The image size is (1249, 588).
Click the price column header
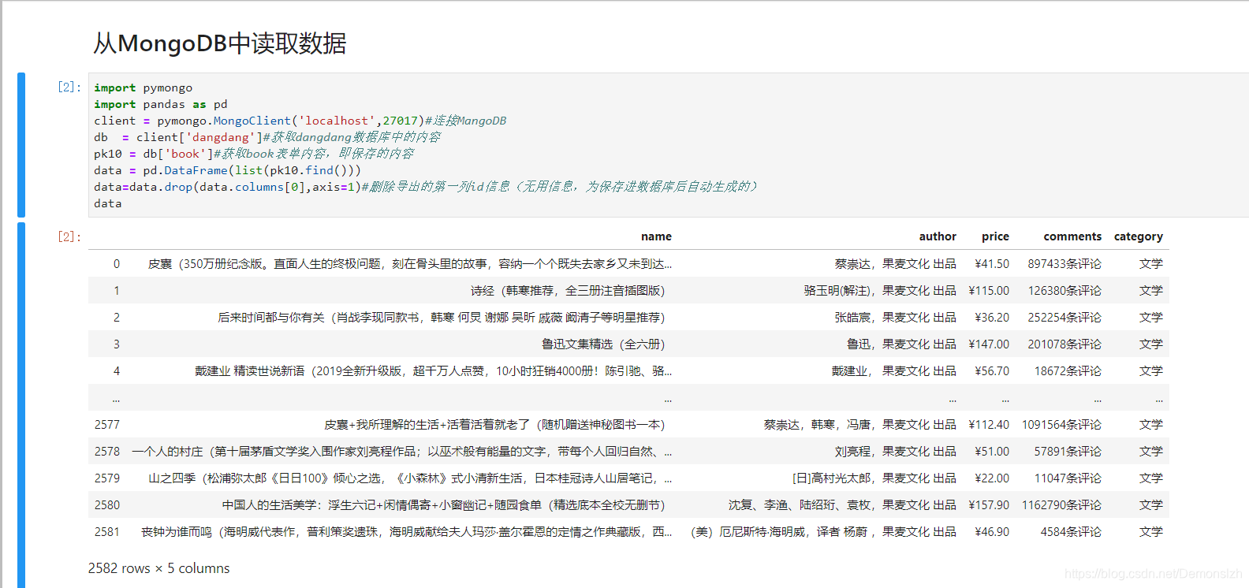click(995, 236)
